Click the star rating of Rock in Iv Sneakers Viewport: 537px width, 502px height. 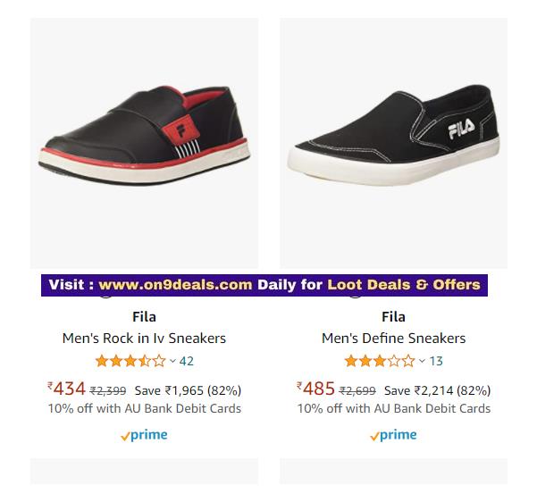click(x=130, y=362)
